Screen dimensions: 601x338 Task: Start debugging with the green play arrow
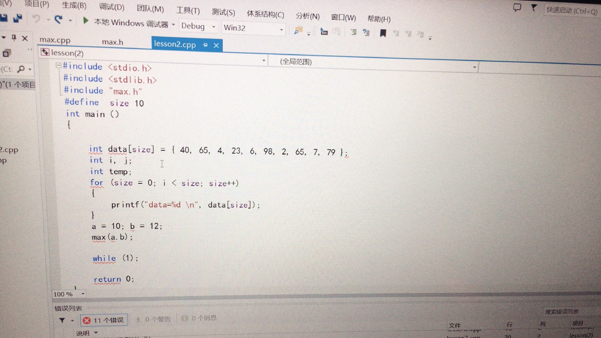click(x=85, y=21)
